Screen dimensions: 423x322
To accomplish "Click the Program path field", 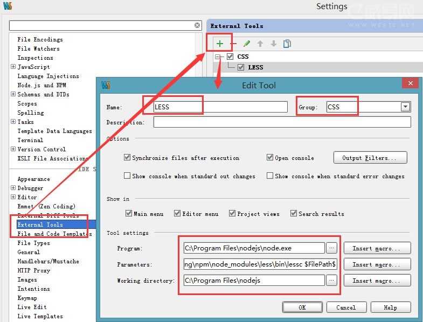I will 254,248.
